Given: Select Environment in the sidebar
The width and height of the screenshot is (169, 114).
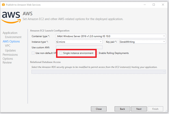Looking at the screenshot, I should [x=13, y=37].
